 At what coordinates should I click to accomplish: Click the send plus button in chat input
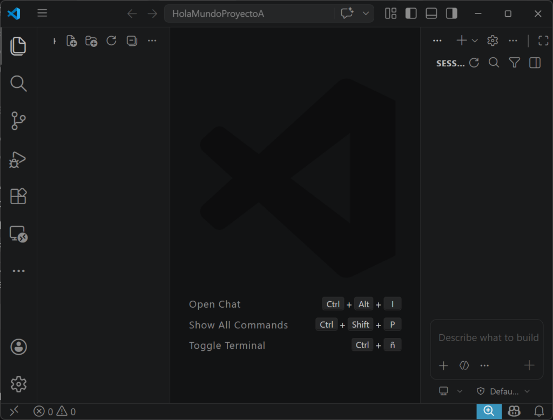pyautogui.click(x=529, y=365)
